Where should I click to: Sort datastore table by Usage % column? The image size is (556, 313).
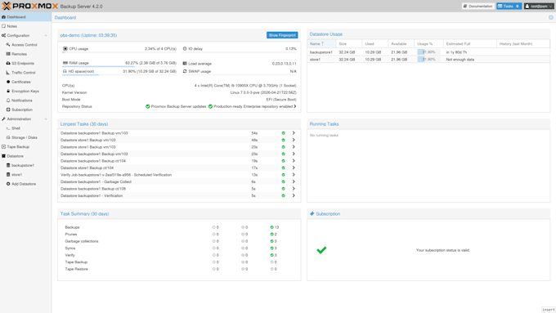pos(428,43)
